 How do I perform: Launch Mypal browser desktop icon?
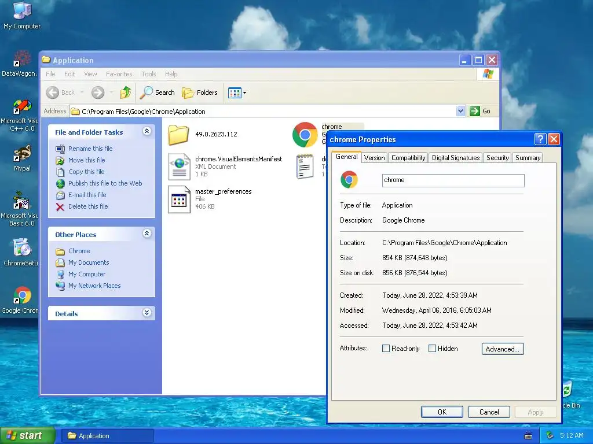(22, 158)
